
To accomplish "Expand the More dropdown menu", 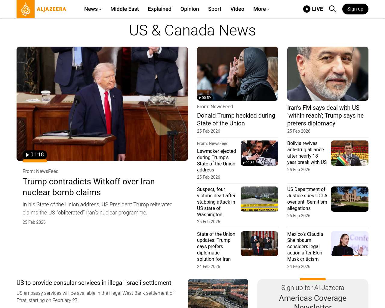I will (261, 9).
